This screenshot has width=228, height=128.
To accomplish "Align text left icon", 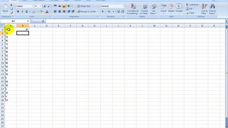I will pos(55,11).
